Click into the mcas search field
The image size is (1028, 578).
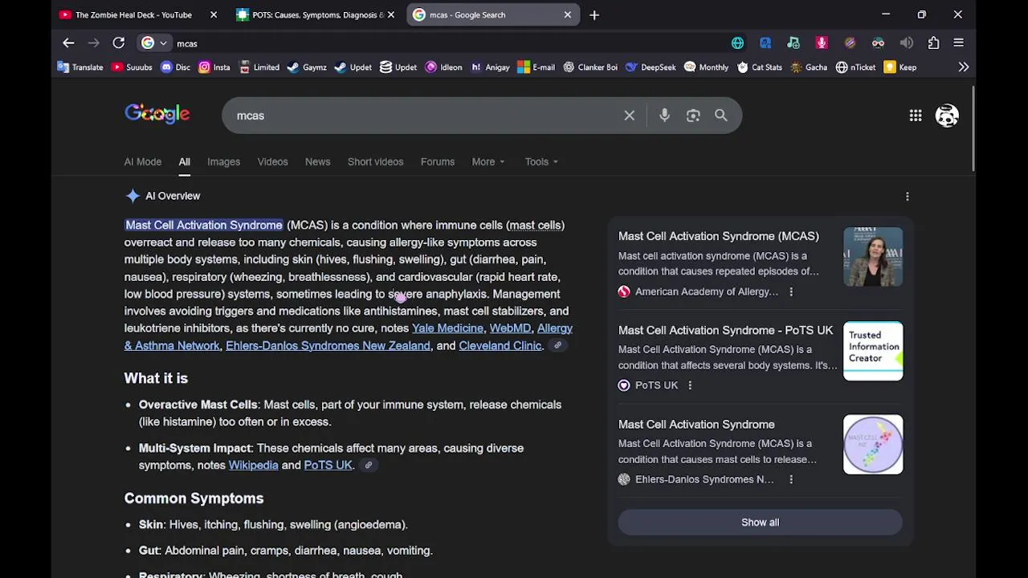[426, 116]
